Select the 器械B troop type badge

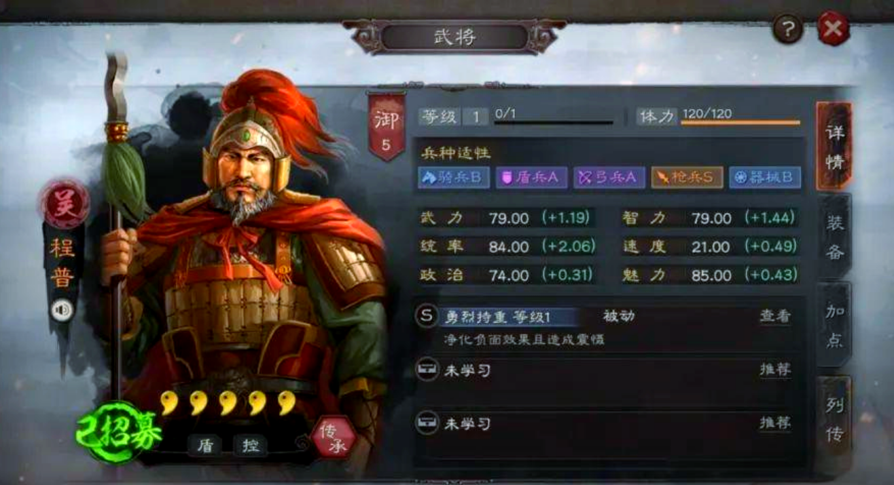pyautogui.click(x=765, y=178)
